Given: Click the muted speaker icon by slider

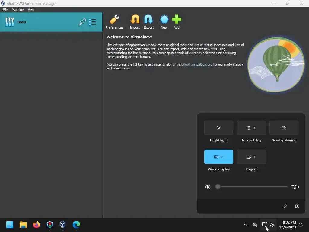Looking at the screenshot, I should pyautogui.click(x=208, y=187).
